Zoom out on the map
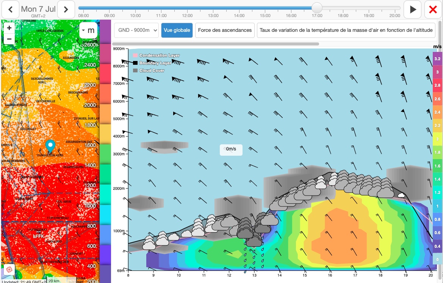This screenshot has height=283, width=443. 9,39
